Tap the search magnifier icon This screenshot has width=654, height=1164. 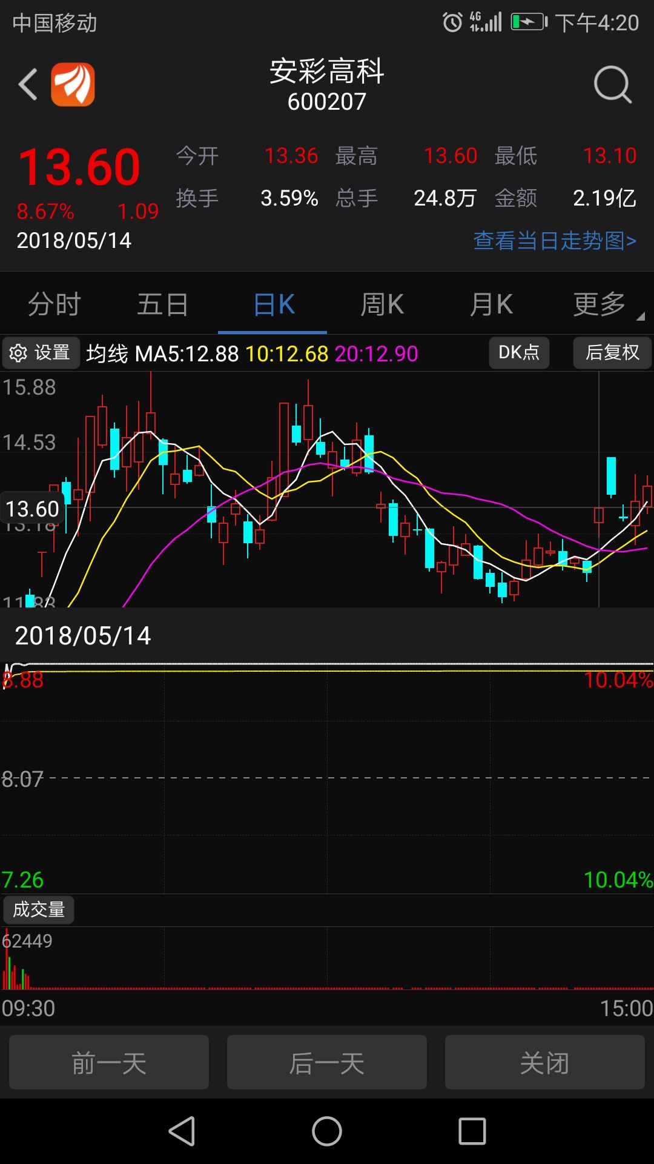tap(613, 85)
